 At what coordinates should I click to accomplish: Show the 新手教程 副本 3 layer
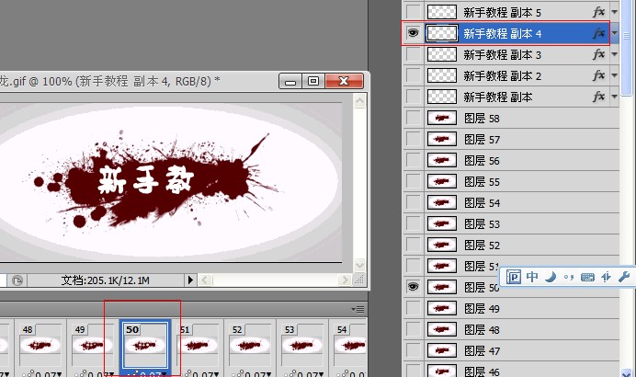coord(414,54)
